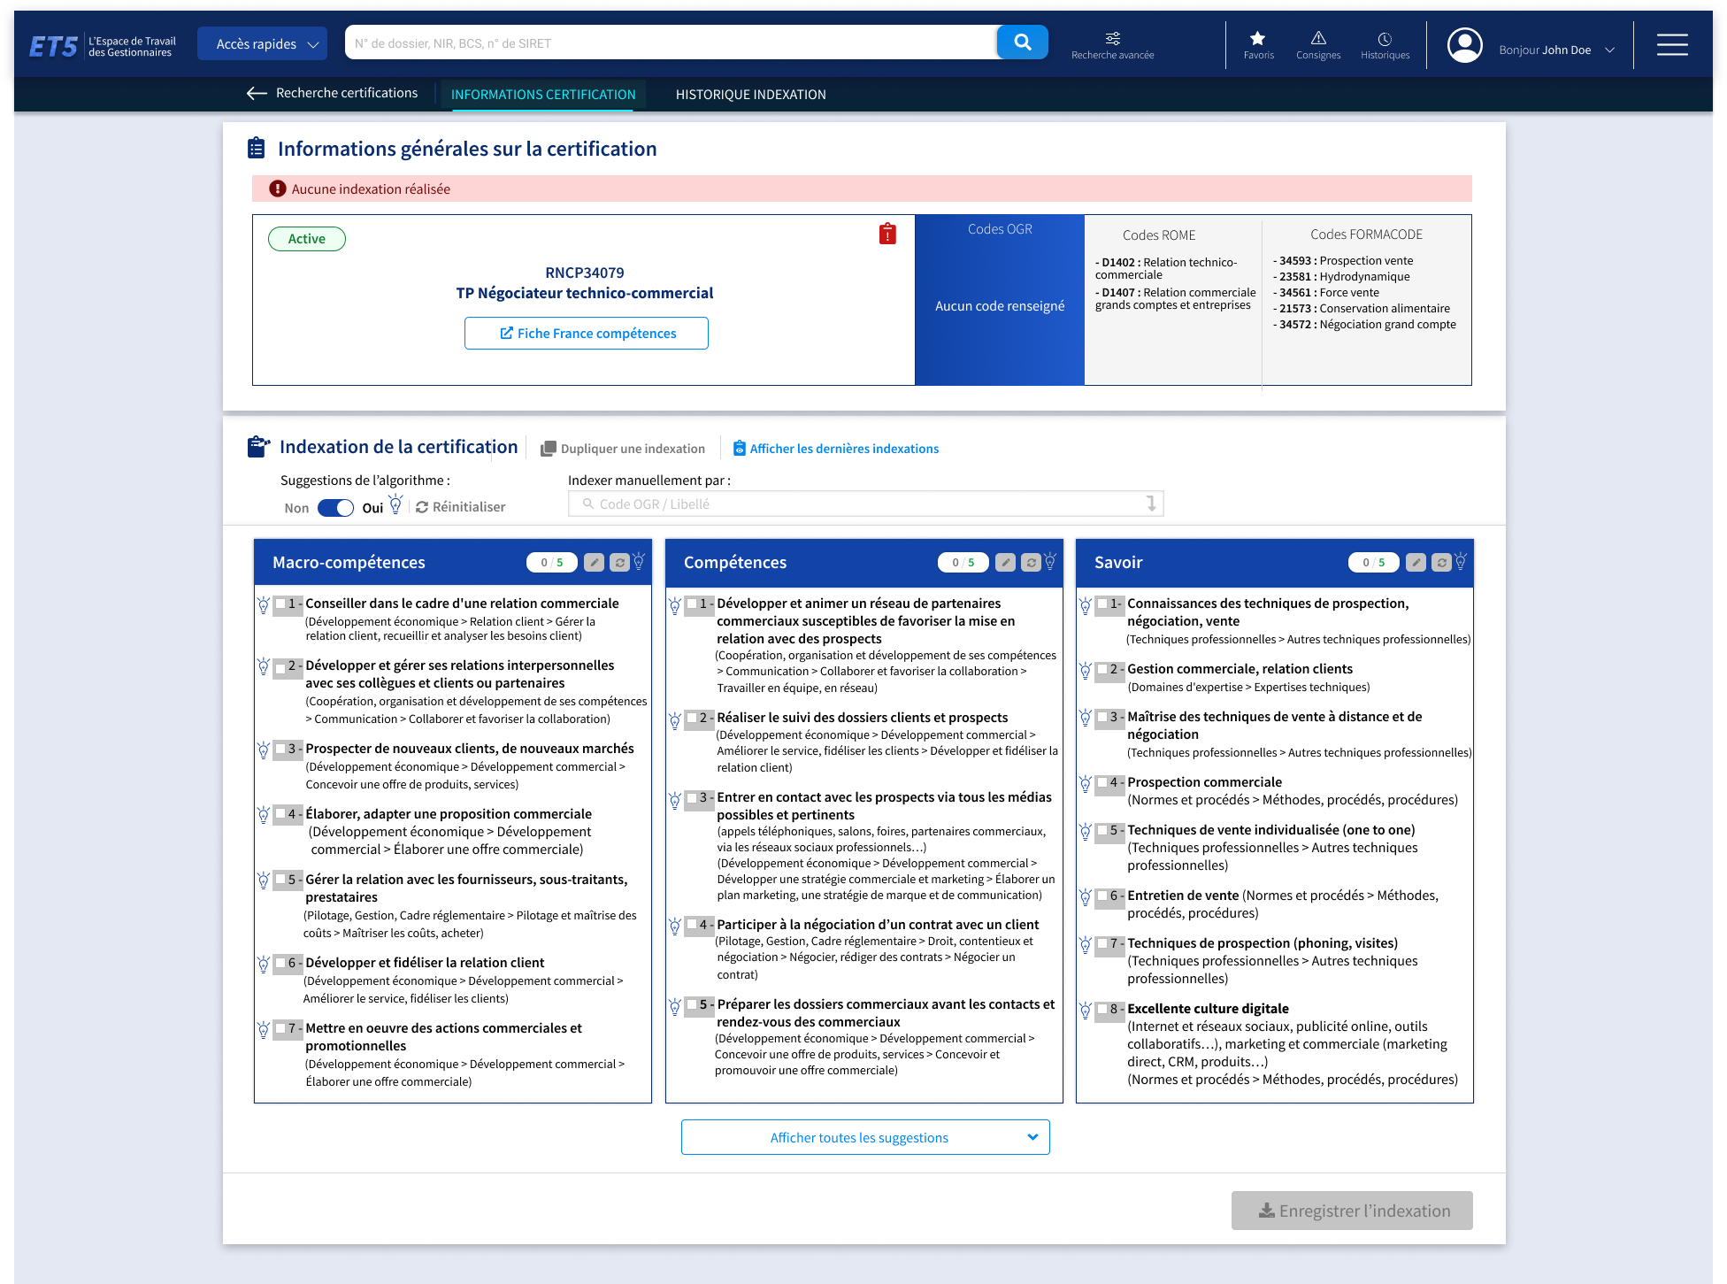Open Historiques clock icon

(1385, 43)
